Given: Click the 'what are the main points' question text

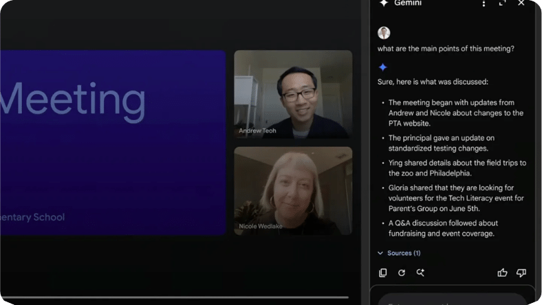Looking at the screenshot, I should tap(446, 49).
